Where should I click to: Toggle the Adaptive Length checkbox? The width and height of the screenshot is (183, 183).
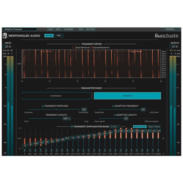click(115, 115)
